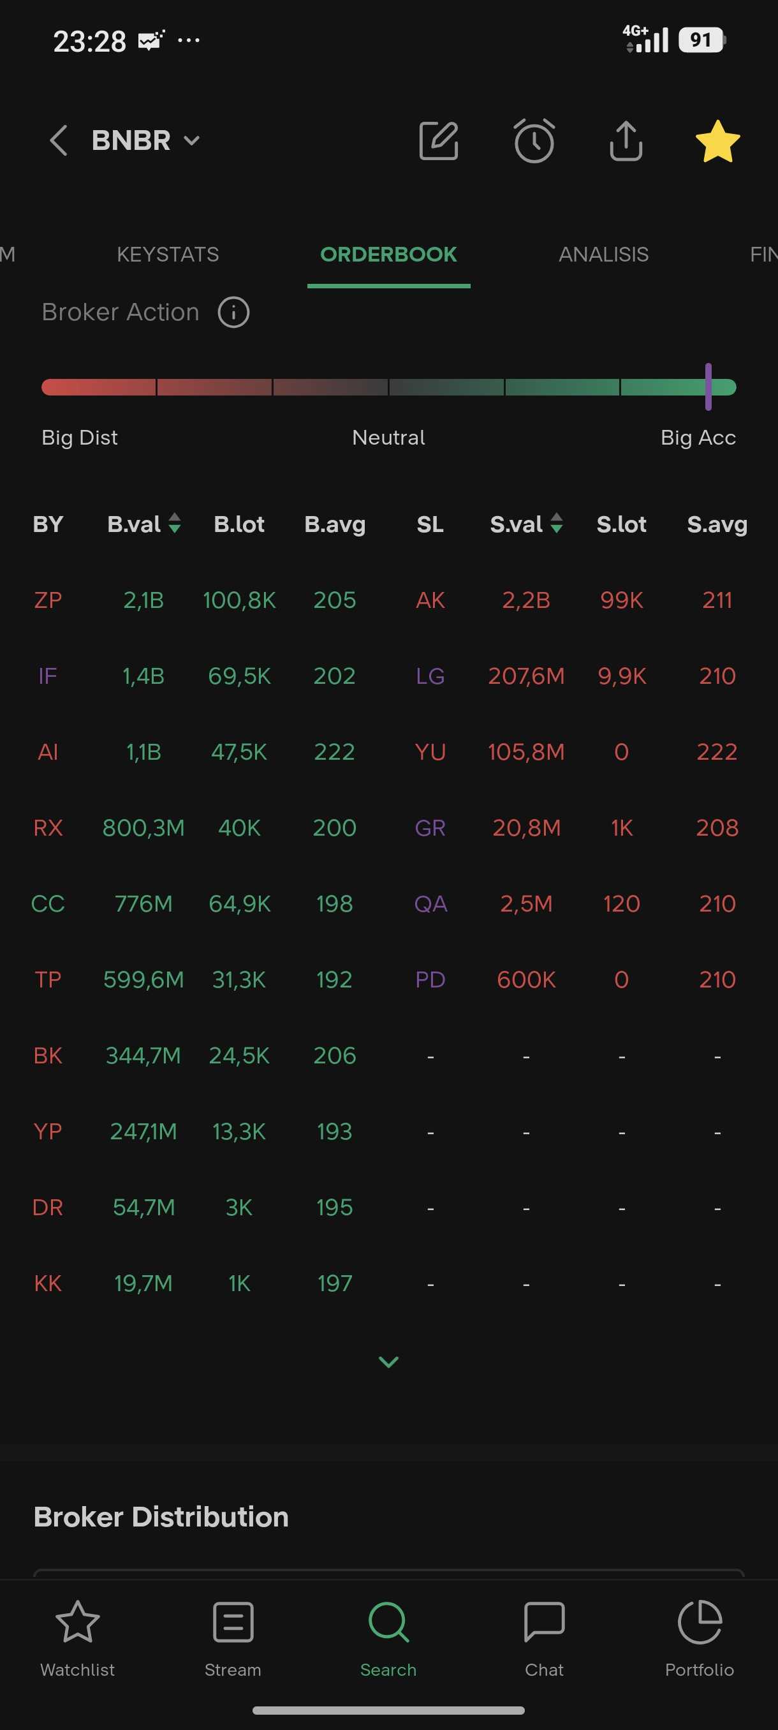The width and height of the screenshot is (778, 1730).
Task: Open the edit note pencil icon
Action: coord(438,141)
